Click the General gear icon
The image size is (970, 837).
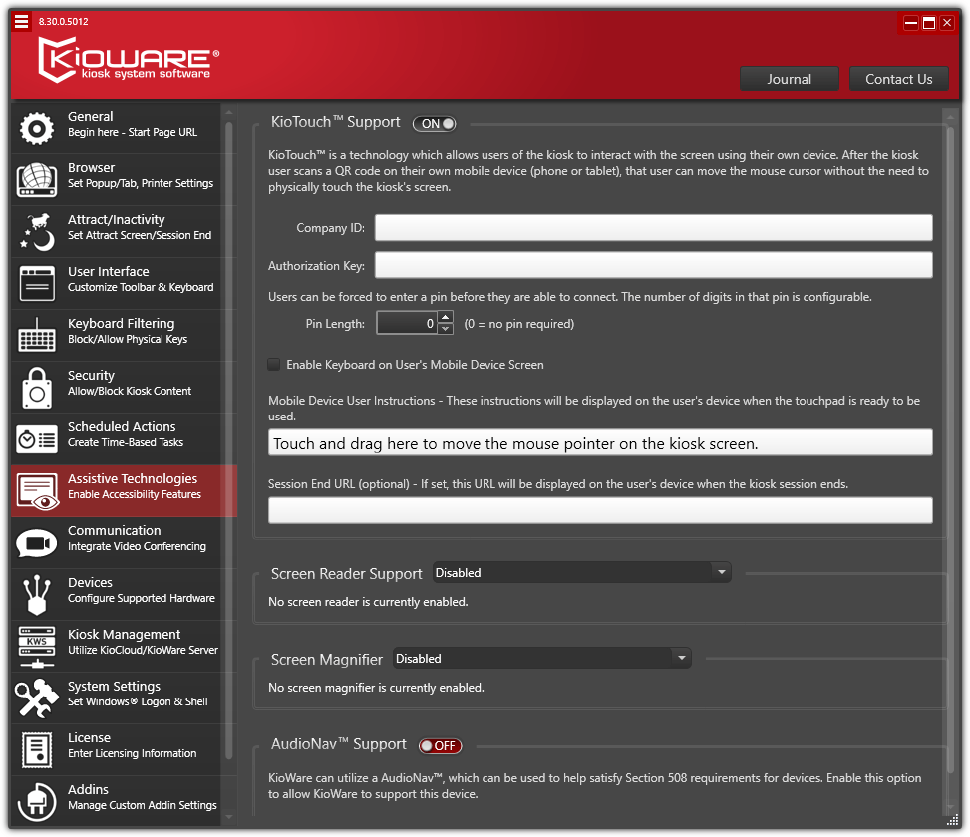click(37, 128)
